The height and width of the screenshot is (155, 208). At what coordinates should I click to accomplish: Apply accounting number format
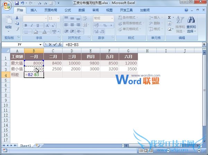pos(96,25)
